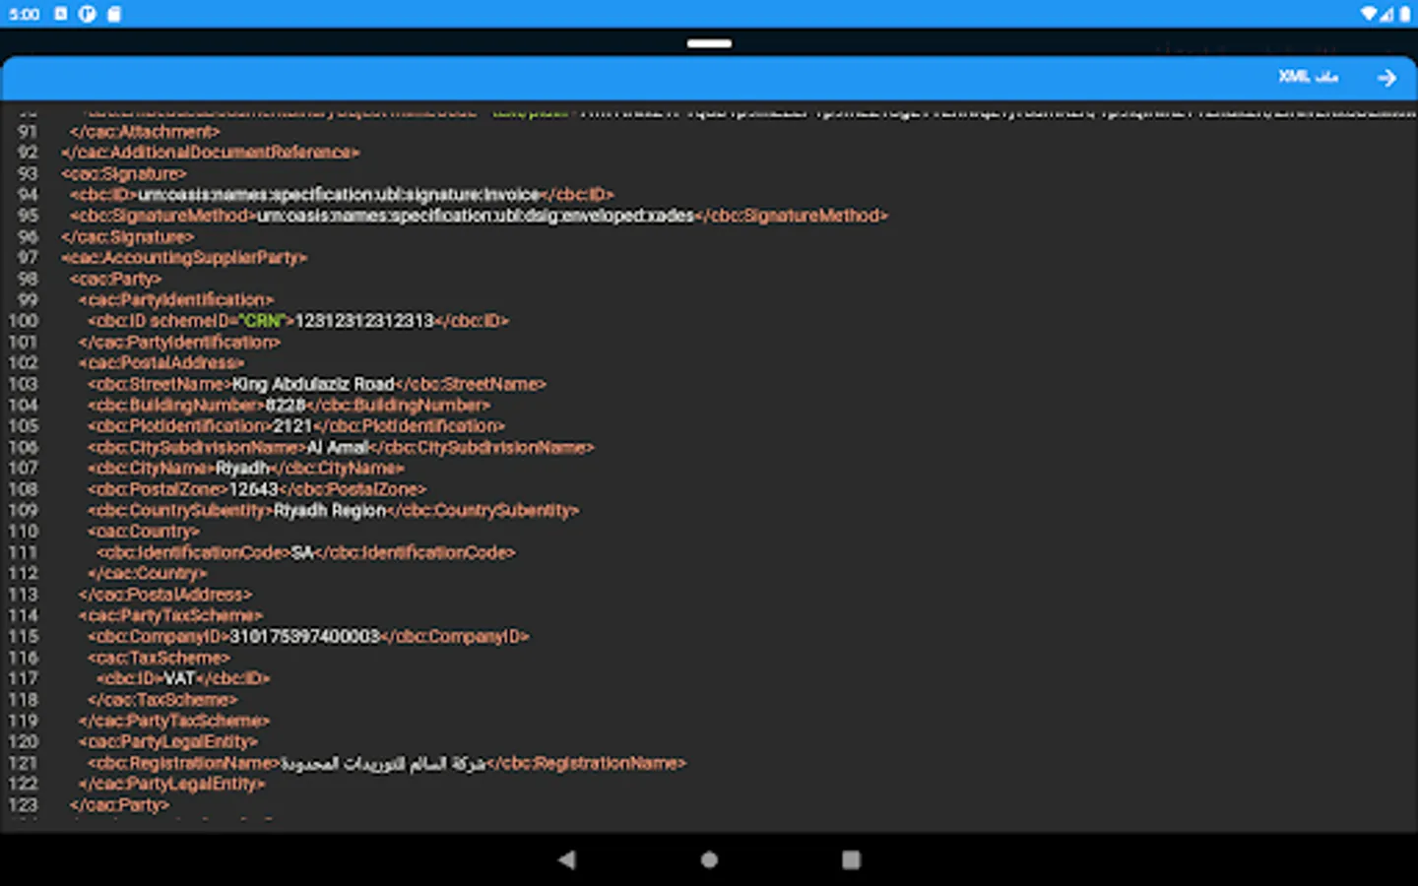
Task: Tap the forward arrow in the blue header
Action: [1386, 78]
